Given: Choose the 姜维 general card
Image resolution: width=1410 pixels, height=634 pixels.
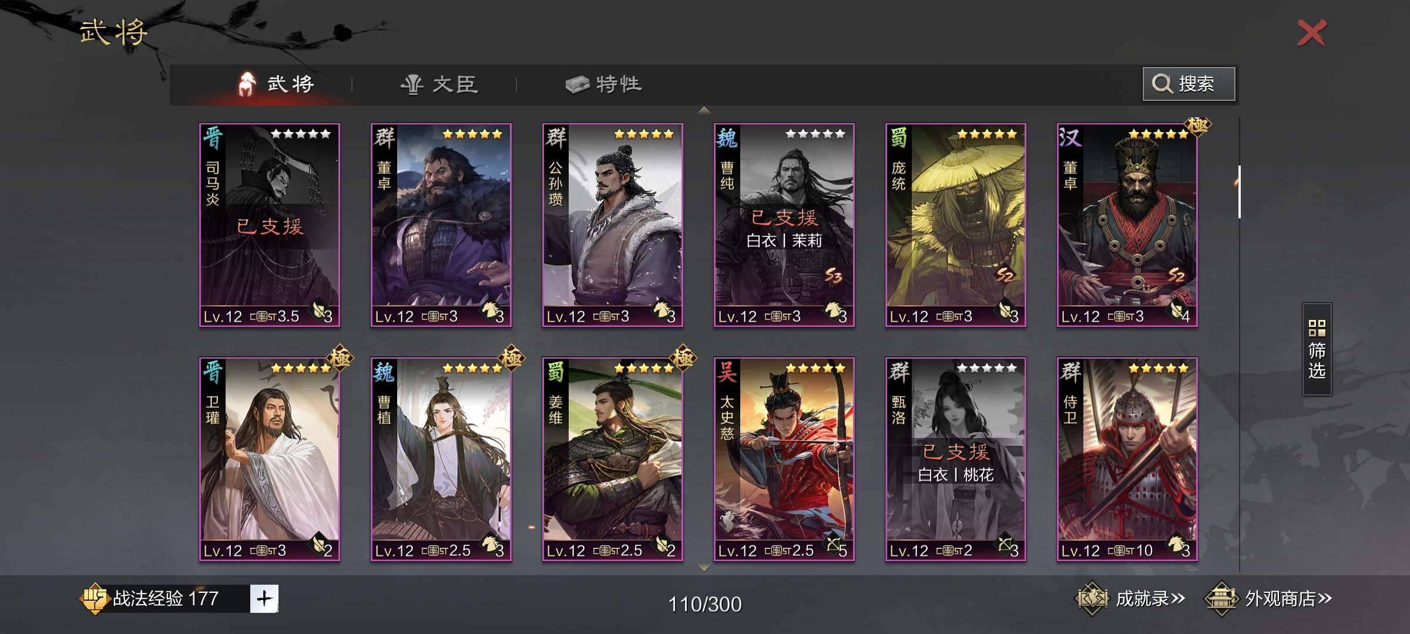Looking at the screenshot, I should click(613, 459).
